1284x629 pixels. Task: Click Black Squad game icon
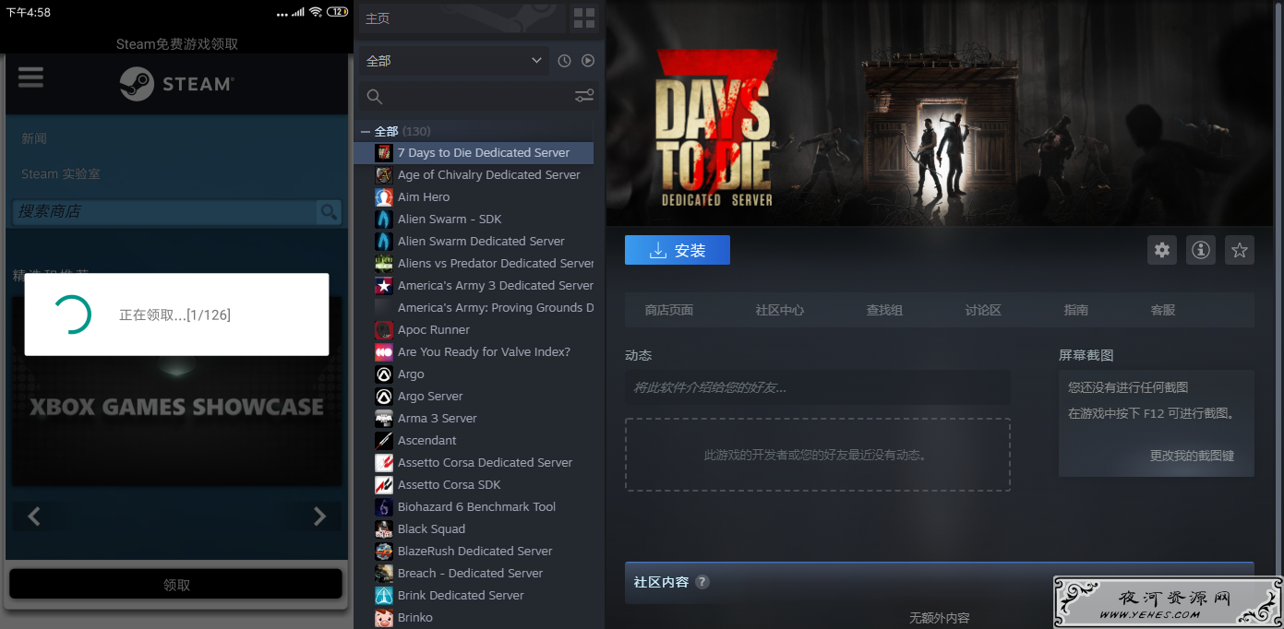coord(384,529)
